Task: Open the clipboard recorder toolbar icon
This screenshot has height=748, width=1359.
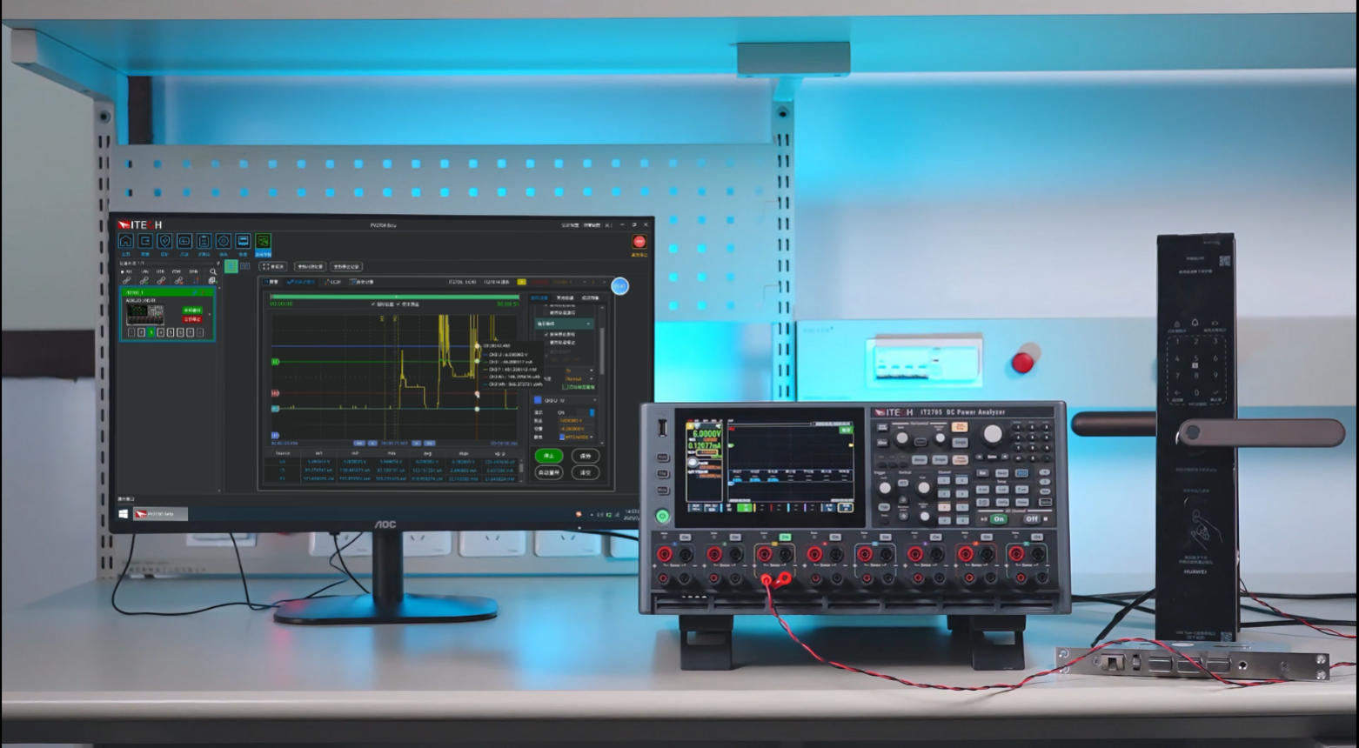Action: [204, 241]
